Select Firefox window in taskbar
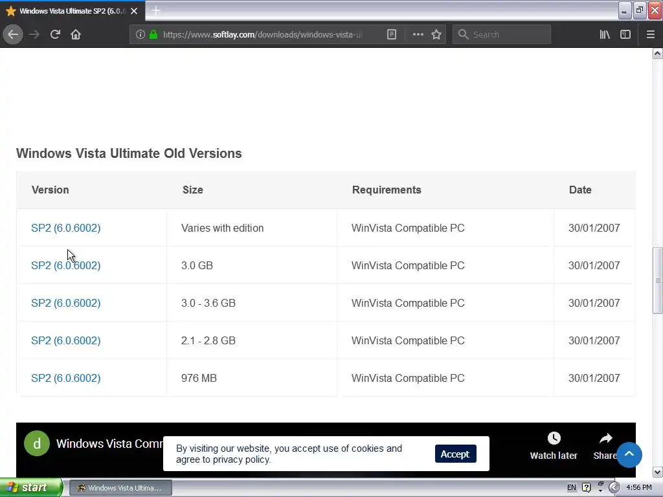Screen dimensions: 663x497 pos(120,488)
